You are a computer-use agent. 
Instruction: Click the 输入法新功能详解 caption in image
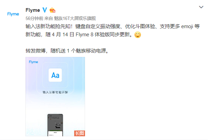tap(55, 92)
